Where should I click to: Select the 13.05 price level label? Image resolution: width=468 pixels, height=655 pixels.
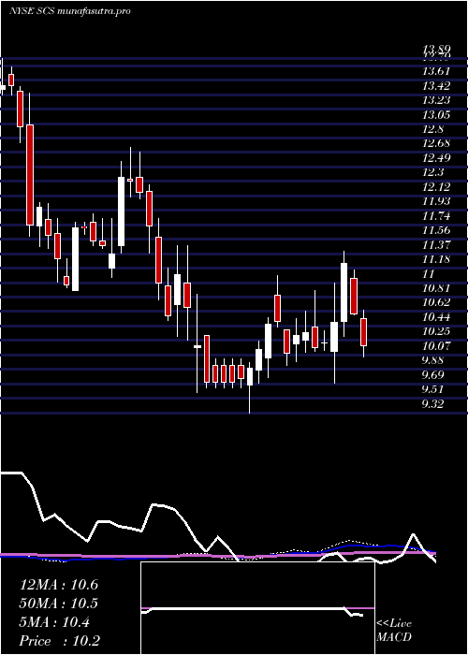coord(436,115)
